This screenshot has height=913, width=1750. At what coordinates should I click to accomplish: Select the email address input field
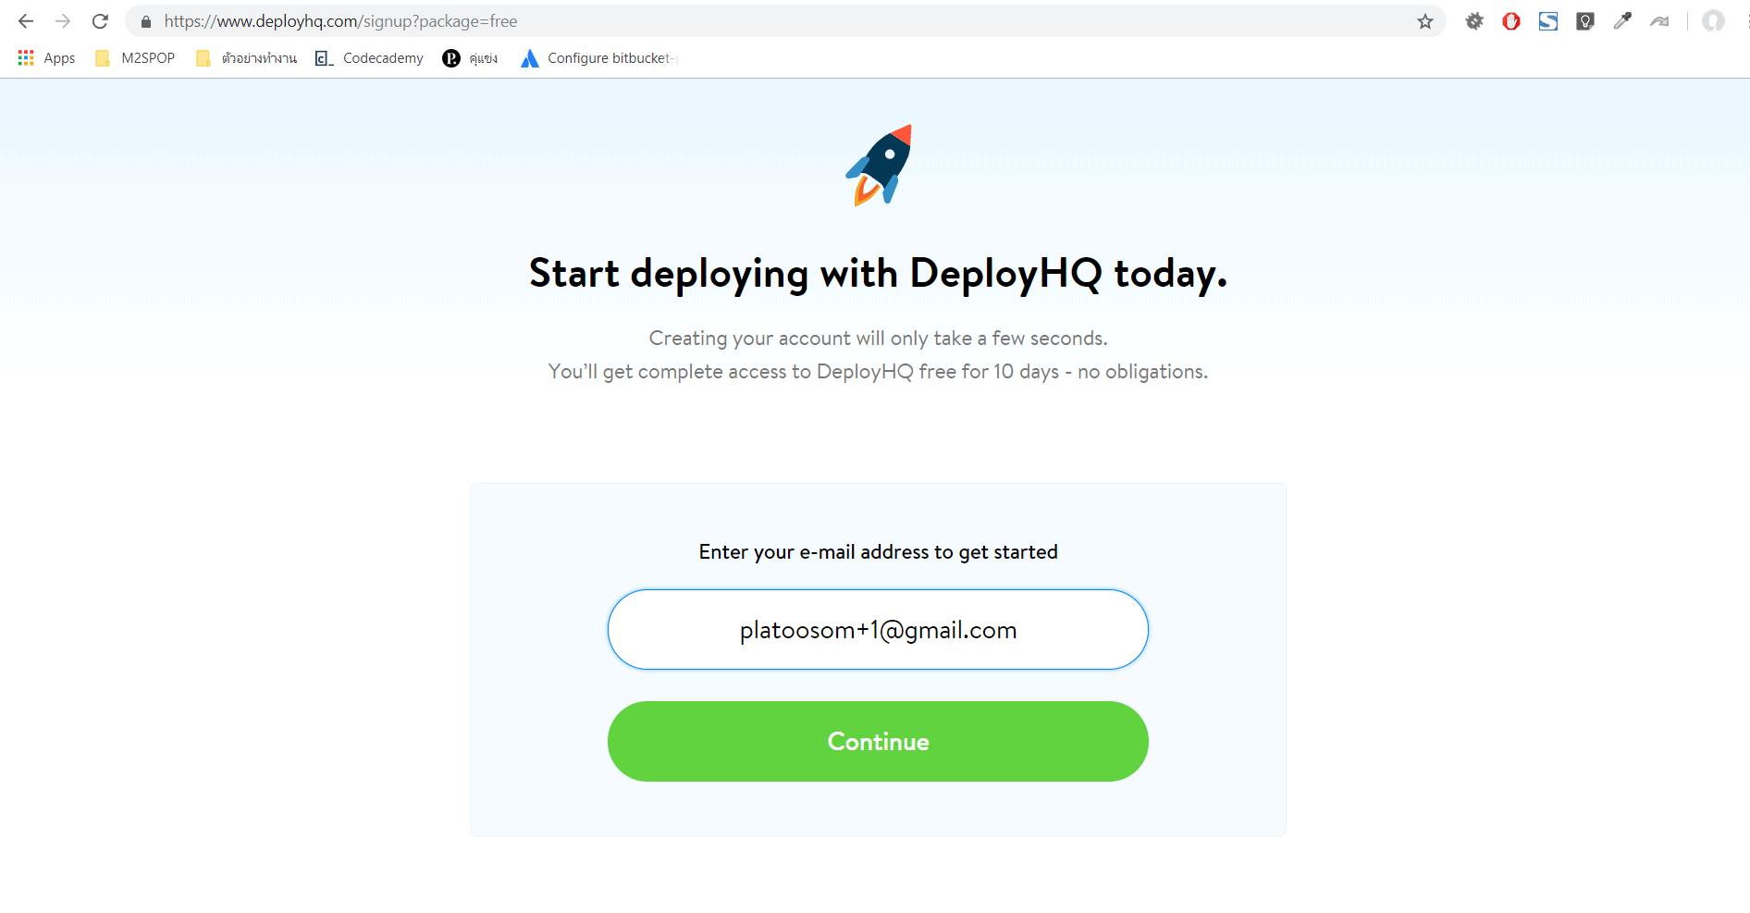click(877, 630)
